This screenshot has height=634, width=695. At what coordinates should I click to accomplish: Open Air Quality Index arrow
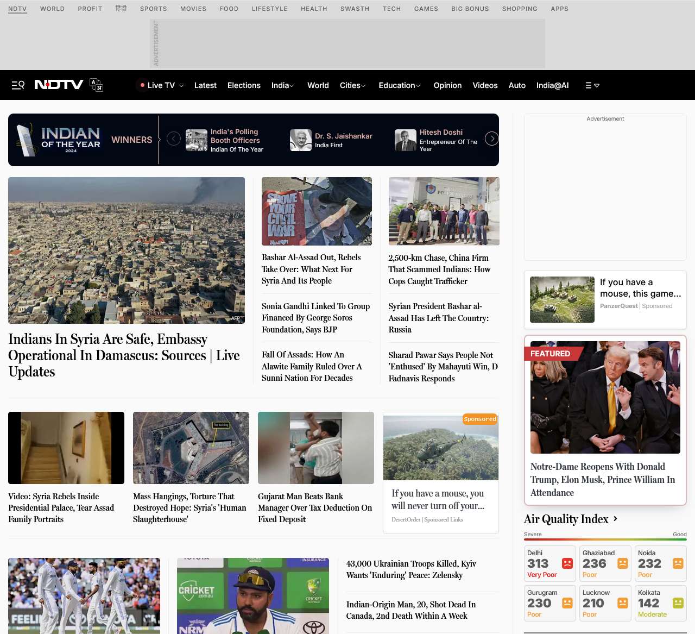[x=615, y=519]
